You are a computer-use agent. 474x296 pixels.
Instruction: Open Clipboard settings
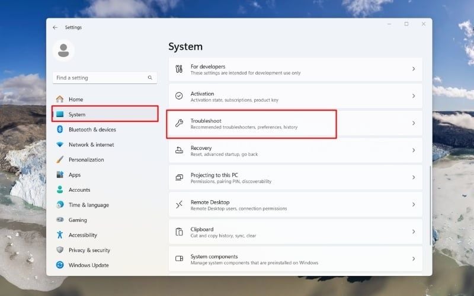point(295,231)
